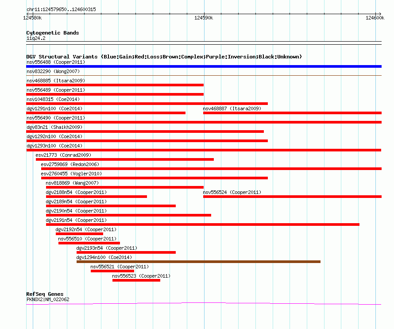This screenshot has width=394, height=329.
Task: Select dgv1291n100 (Coe2014) variant label
Action: [54, 108]
